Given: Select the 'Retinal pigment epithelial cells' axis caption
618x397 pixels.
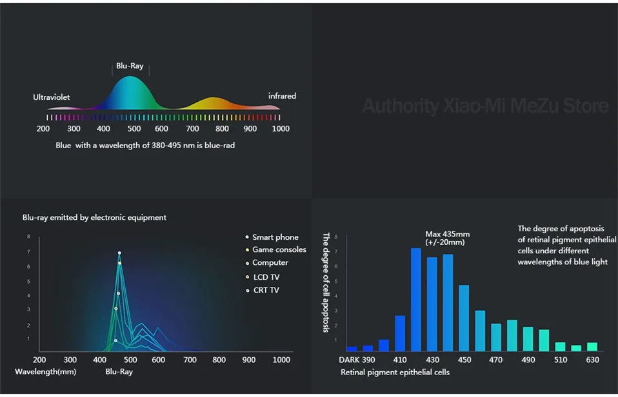Looking at the screenshot, I should pyautogui.click(x=395, y=373).
